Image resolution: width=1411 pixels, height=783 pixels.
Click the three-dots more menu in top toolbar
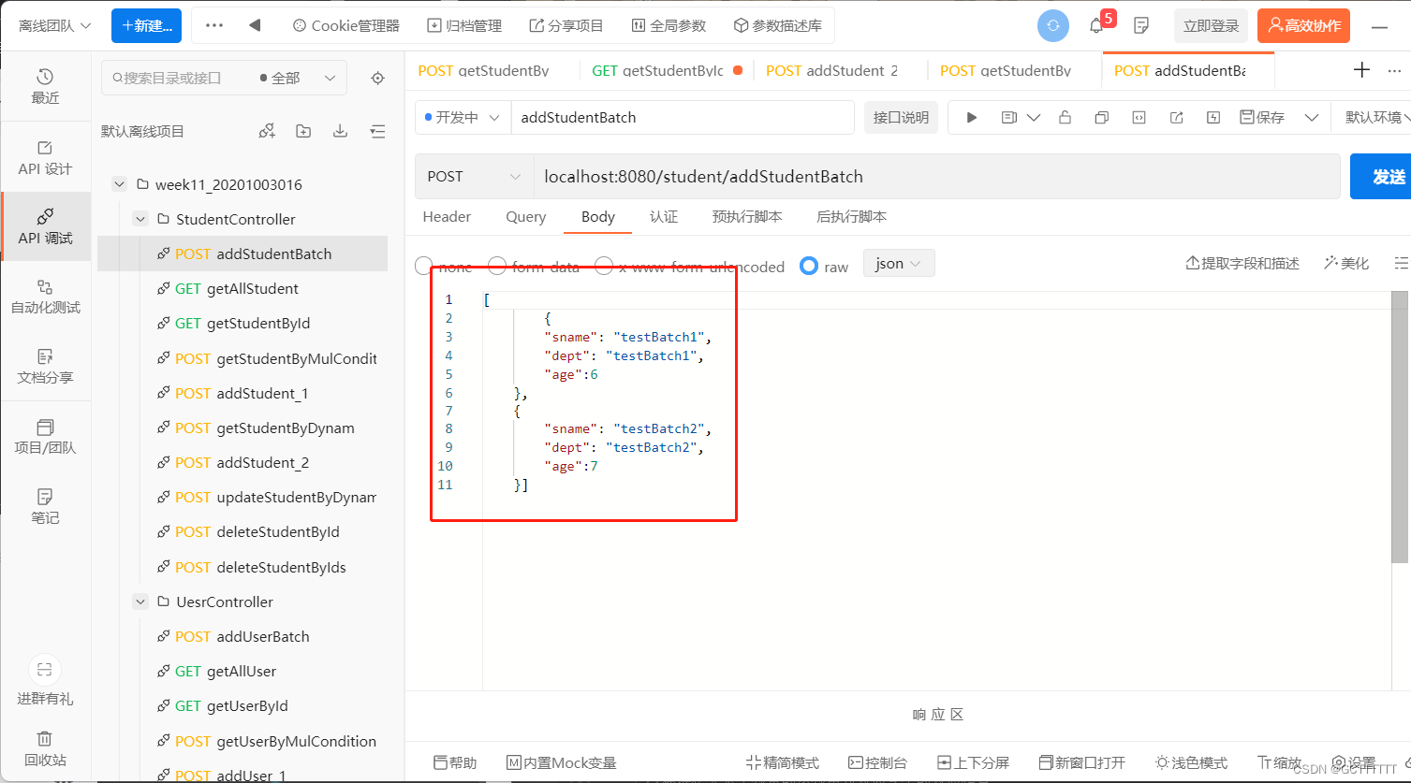pyautogui.click(x=214, y=25)
